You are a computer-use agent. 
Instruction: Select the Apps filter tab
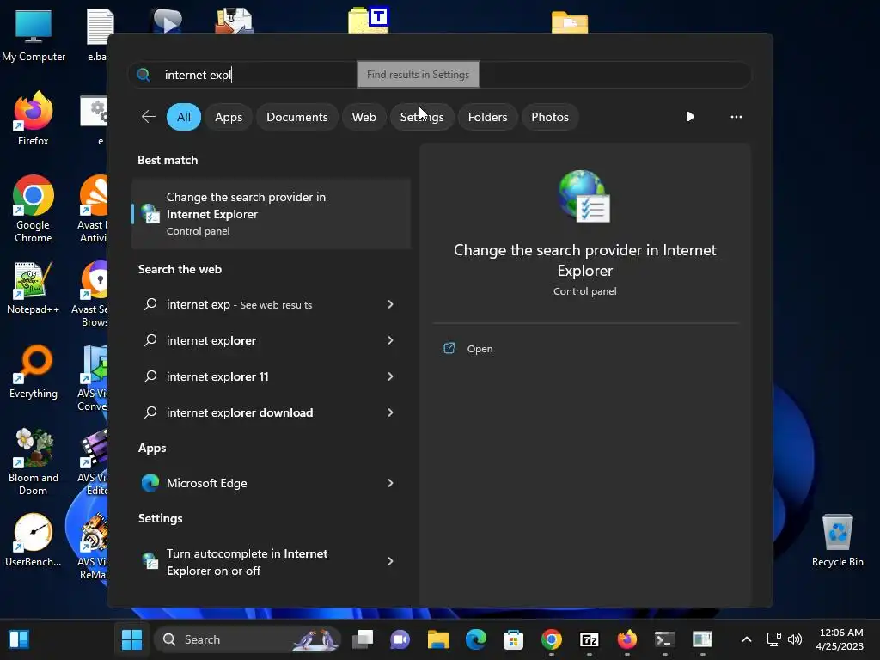coord(229,117)
